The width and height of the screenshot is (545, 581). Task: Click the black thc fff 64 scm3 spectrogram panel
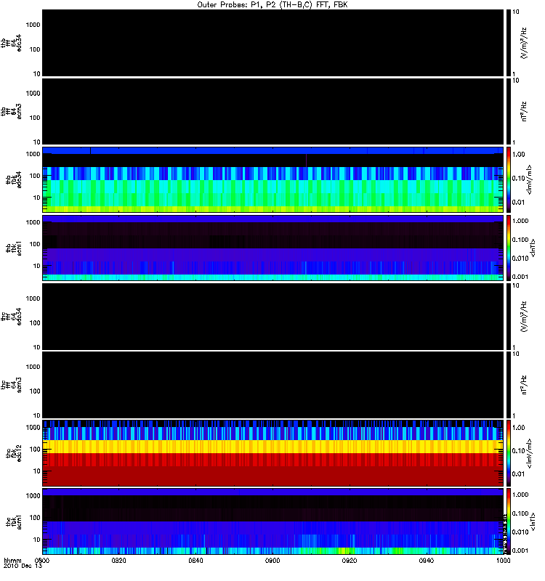272,385
